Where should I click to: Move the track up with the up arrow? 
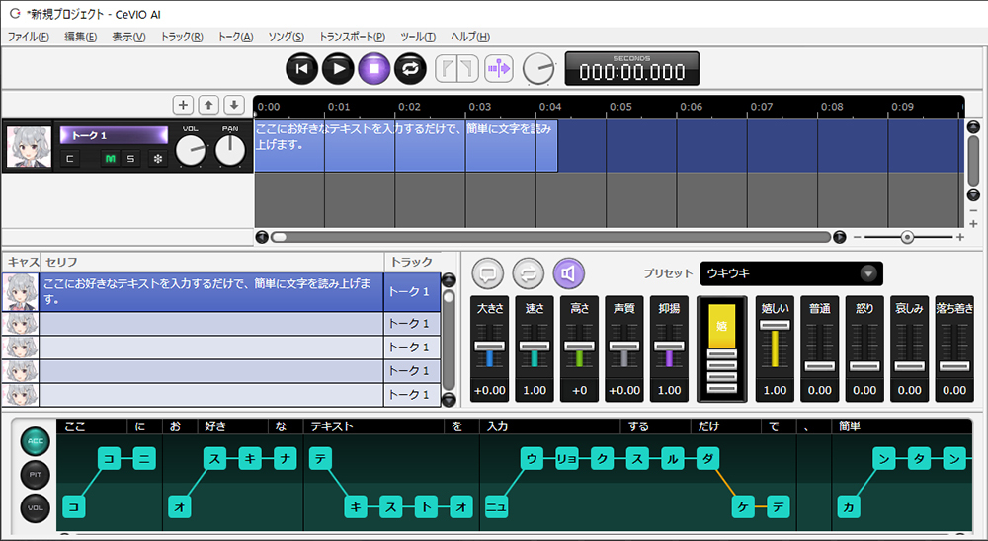click(x=208, y=105)
